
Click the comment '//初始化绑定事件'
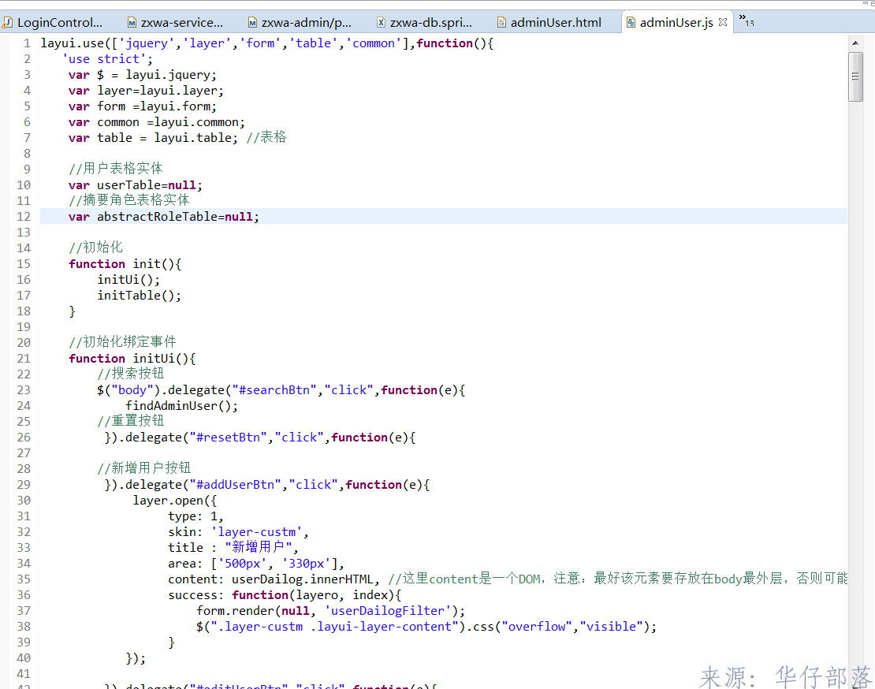(123, 342)
